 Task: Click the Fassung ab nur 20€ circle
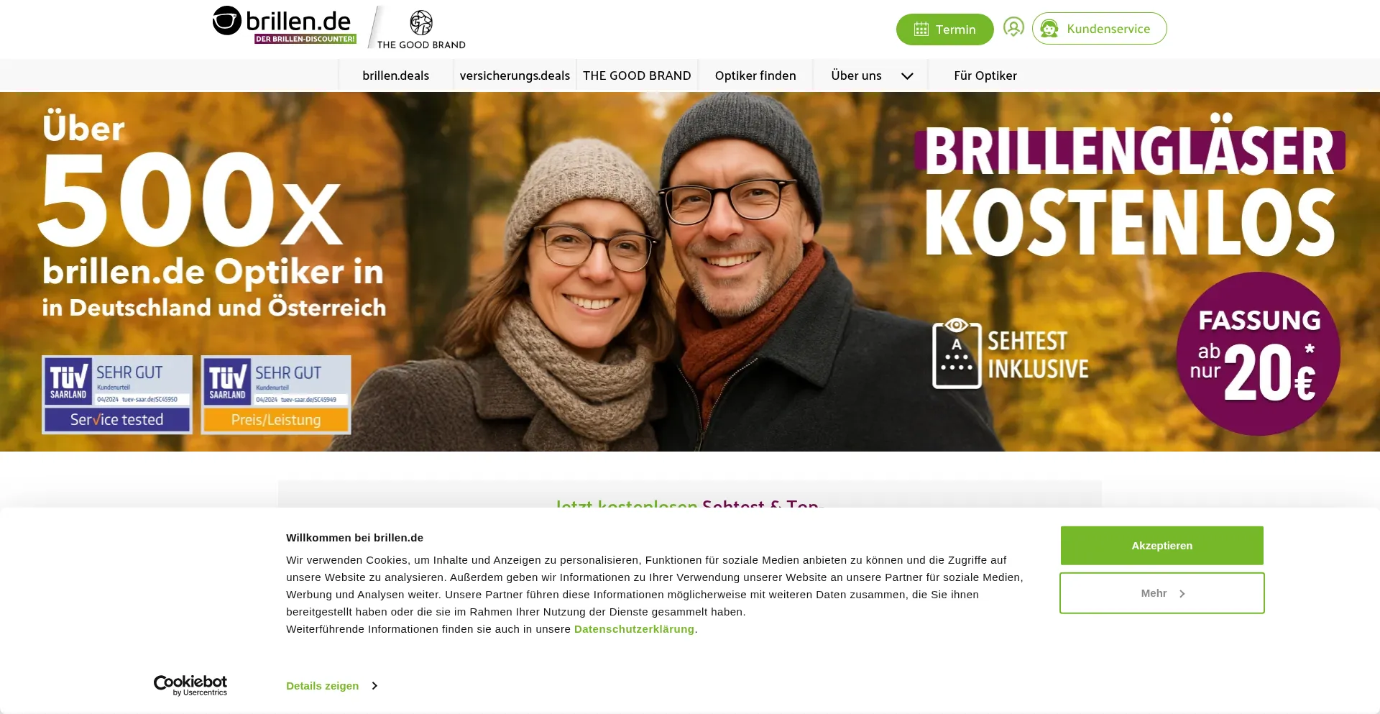click(x=1259, y=354)
